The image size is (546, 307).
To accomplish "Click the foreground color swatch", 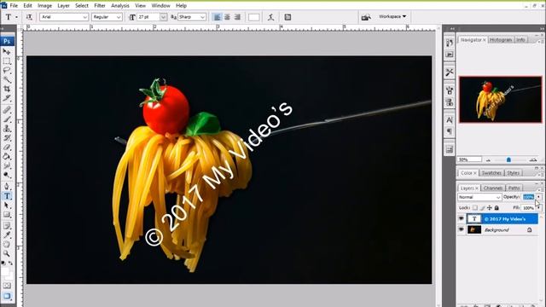I will point(5,271).
